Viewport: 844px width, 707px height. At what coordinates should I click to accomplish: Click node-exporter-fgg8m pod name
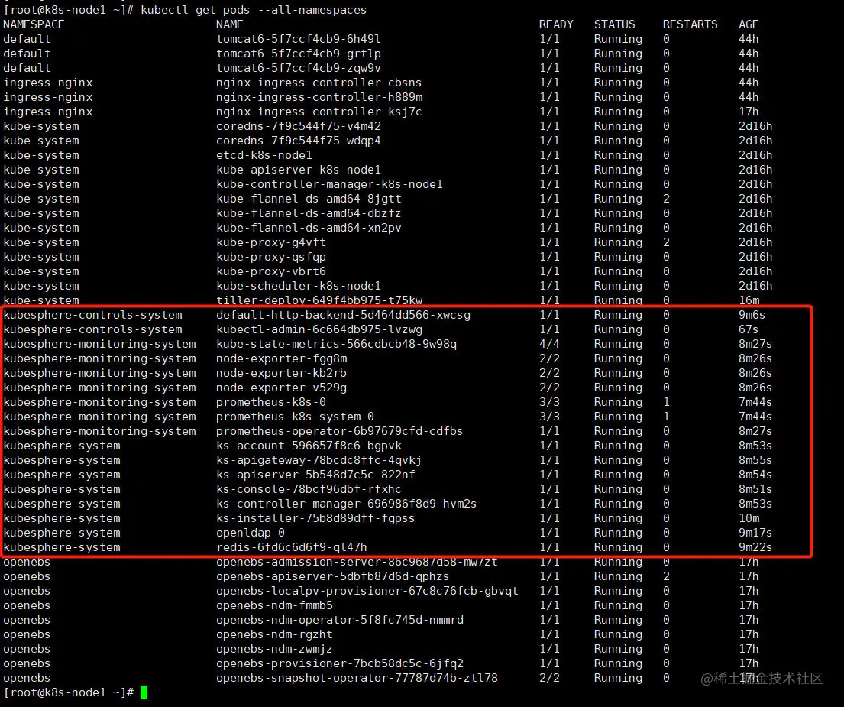pyautogui.click(x=282, y=359)
